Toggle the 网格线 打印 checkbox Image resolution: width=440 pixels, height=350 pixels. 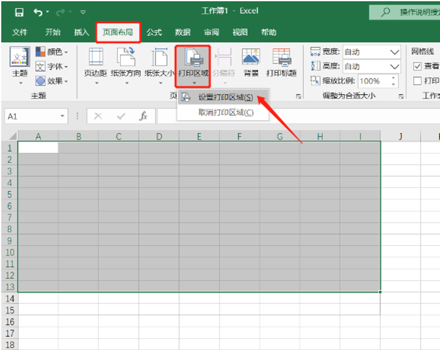(x=417, y=81)
